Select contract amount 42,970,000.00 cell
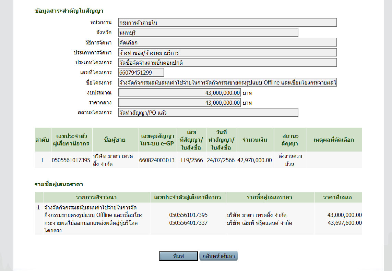 [254, 160]
